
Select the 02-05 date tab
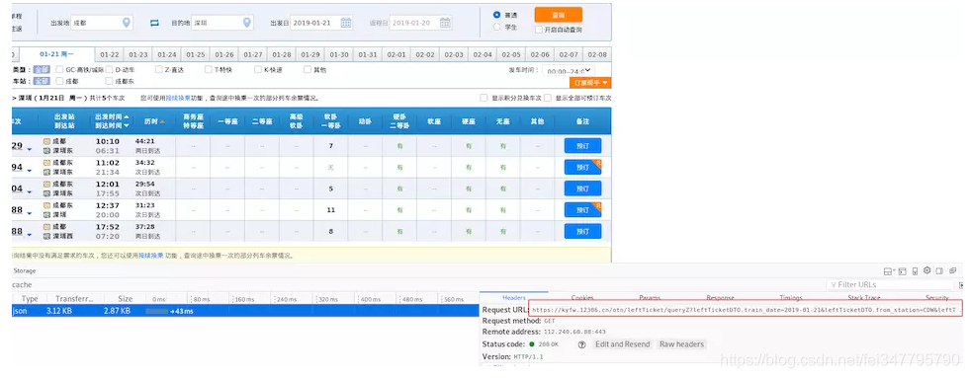pyautogui.click(x=511, y=55)
